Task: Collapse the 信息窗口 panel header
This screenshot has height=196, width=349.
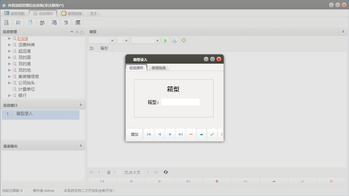Action: tap(81, 105)
